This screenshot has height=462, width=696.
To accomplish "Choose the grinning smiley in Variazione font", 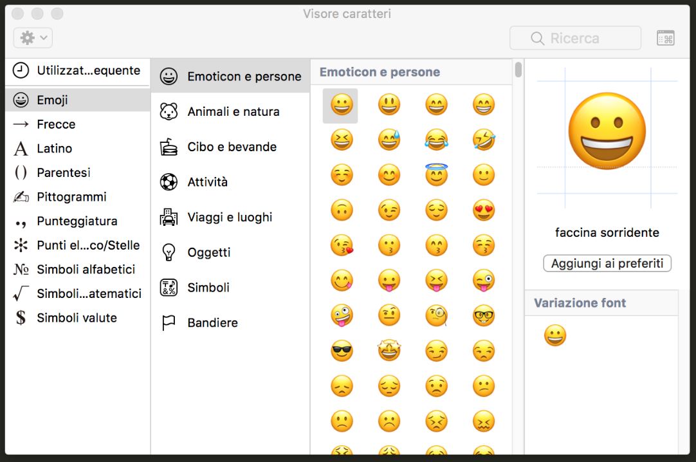I will (555, 335).
